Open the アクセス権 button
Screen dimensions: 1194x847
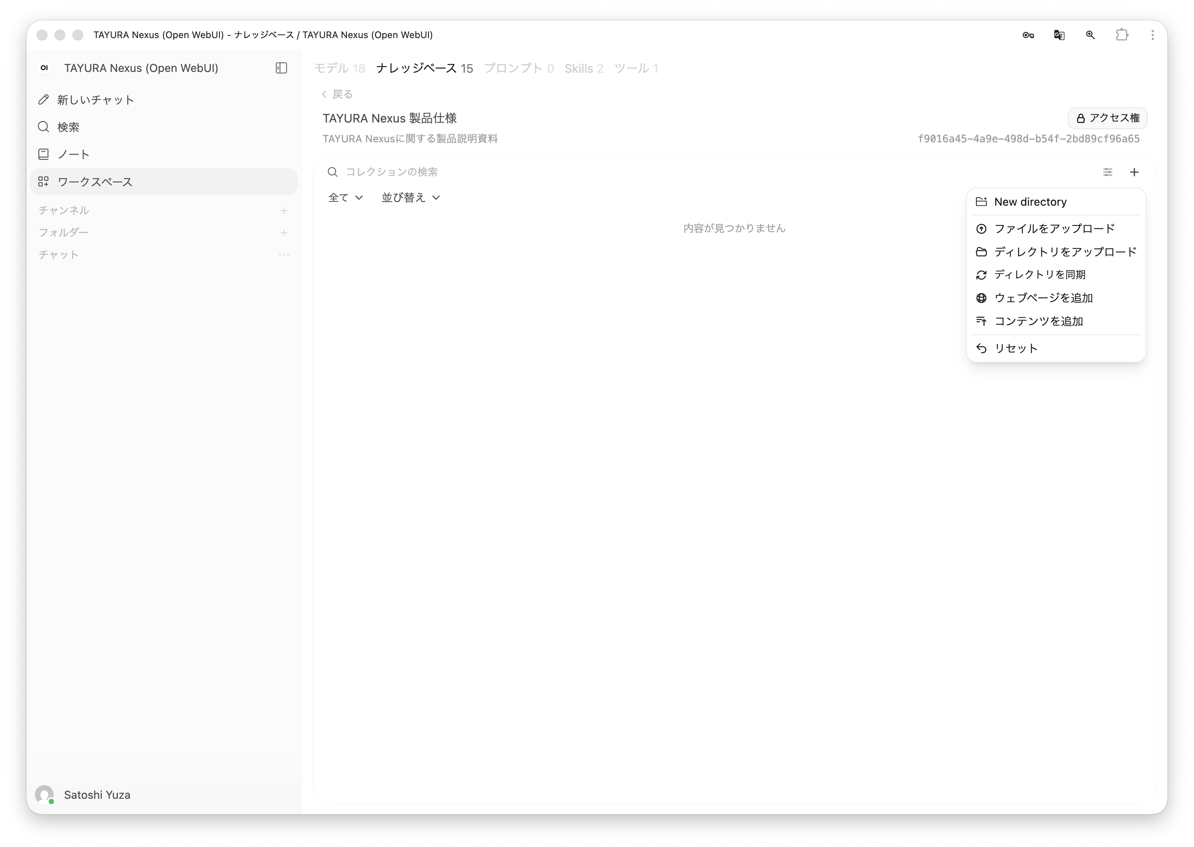pos(1107,118)
